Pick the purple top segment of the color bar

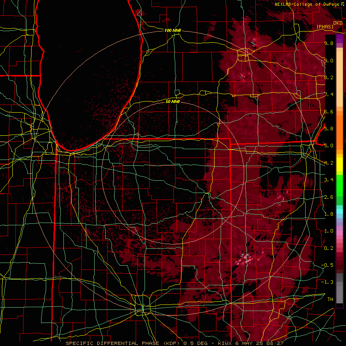point(339,39)
